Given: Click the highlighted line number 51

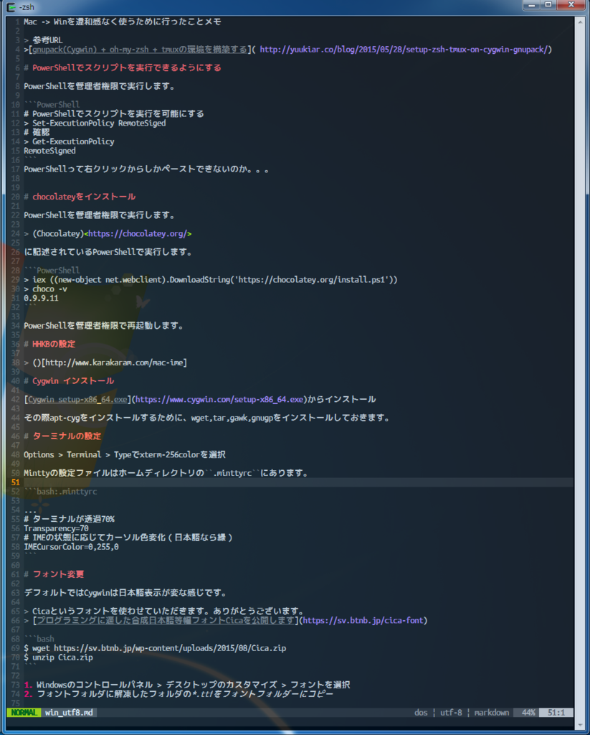Looking at the screenshot, I should pos(16,482).
